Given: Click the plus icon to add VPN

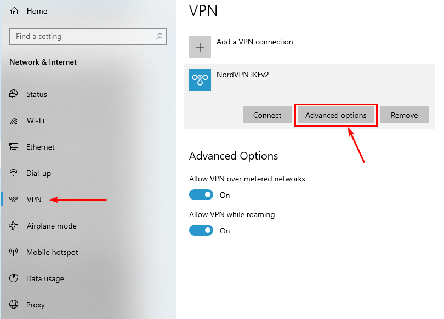Looking at the screenshot, I should pyautogui.click(x=200, y=47).
